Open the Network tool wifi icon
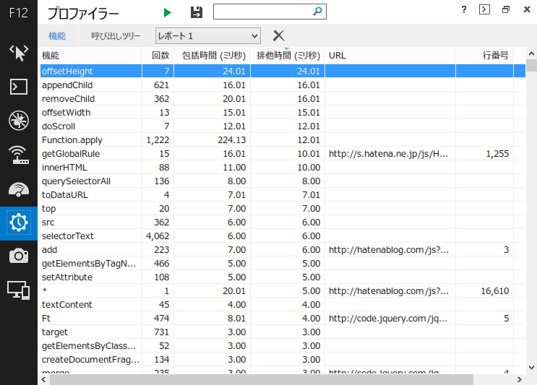 point(19,155)
